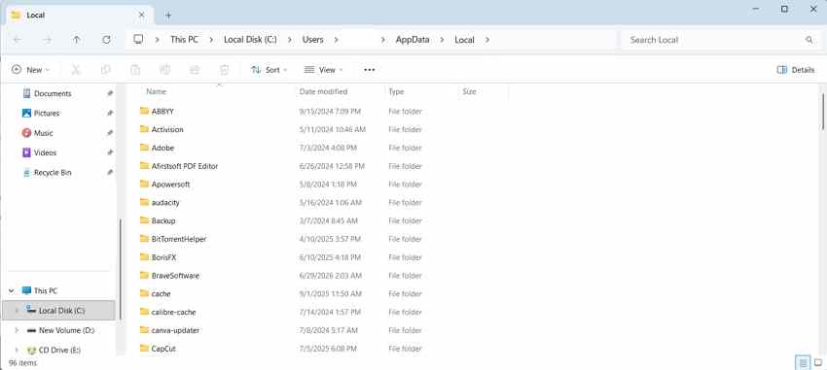
Task: Select the Afirstsoft PDF Editor folder
Action: pyautogui.click(x=185, y=166)
